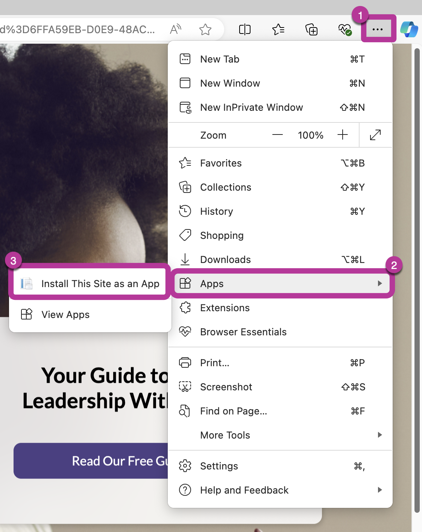This screenshot has height=532, width=422.
Task: Increase zoom with the plus button
Action: pos(343,135)
